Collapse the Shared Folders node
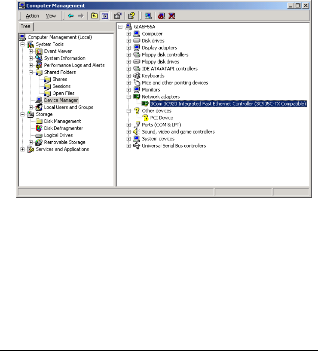This screenshot has height=351, width=318. pos(31,72)
